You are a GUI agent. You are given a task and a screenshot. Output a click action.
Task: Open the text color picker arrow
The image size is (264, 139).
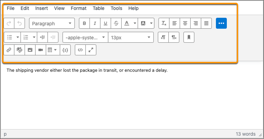pos(135,23)
